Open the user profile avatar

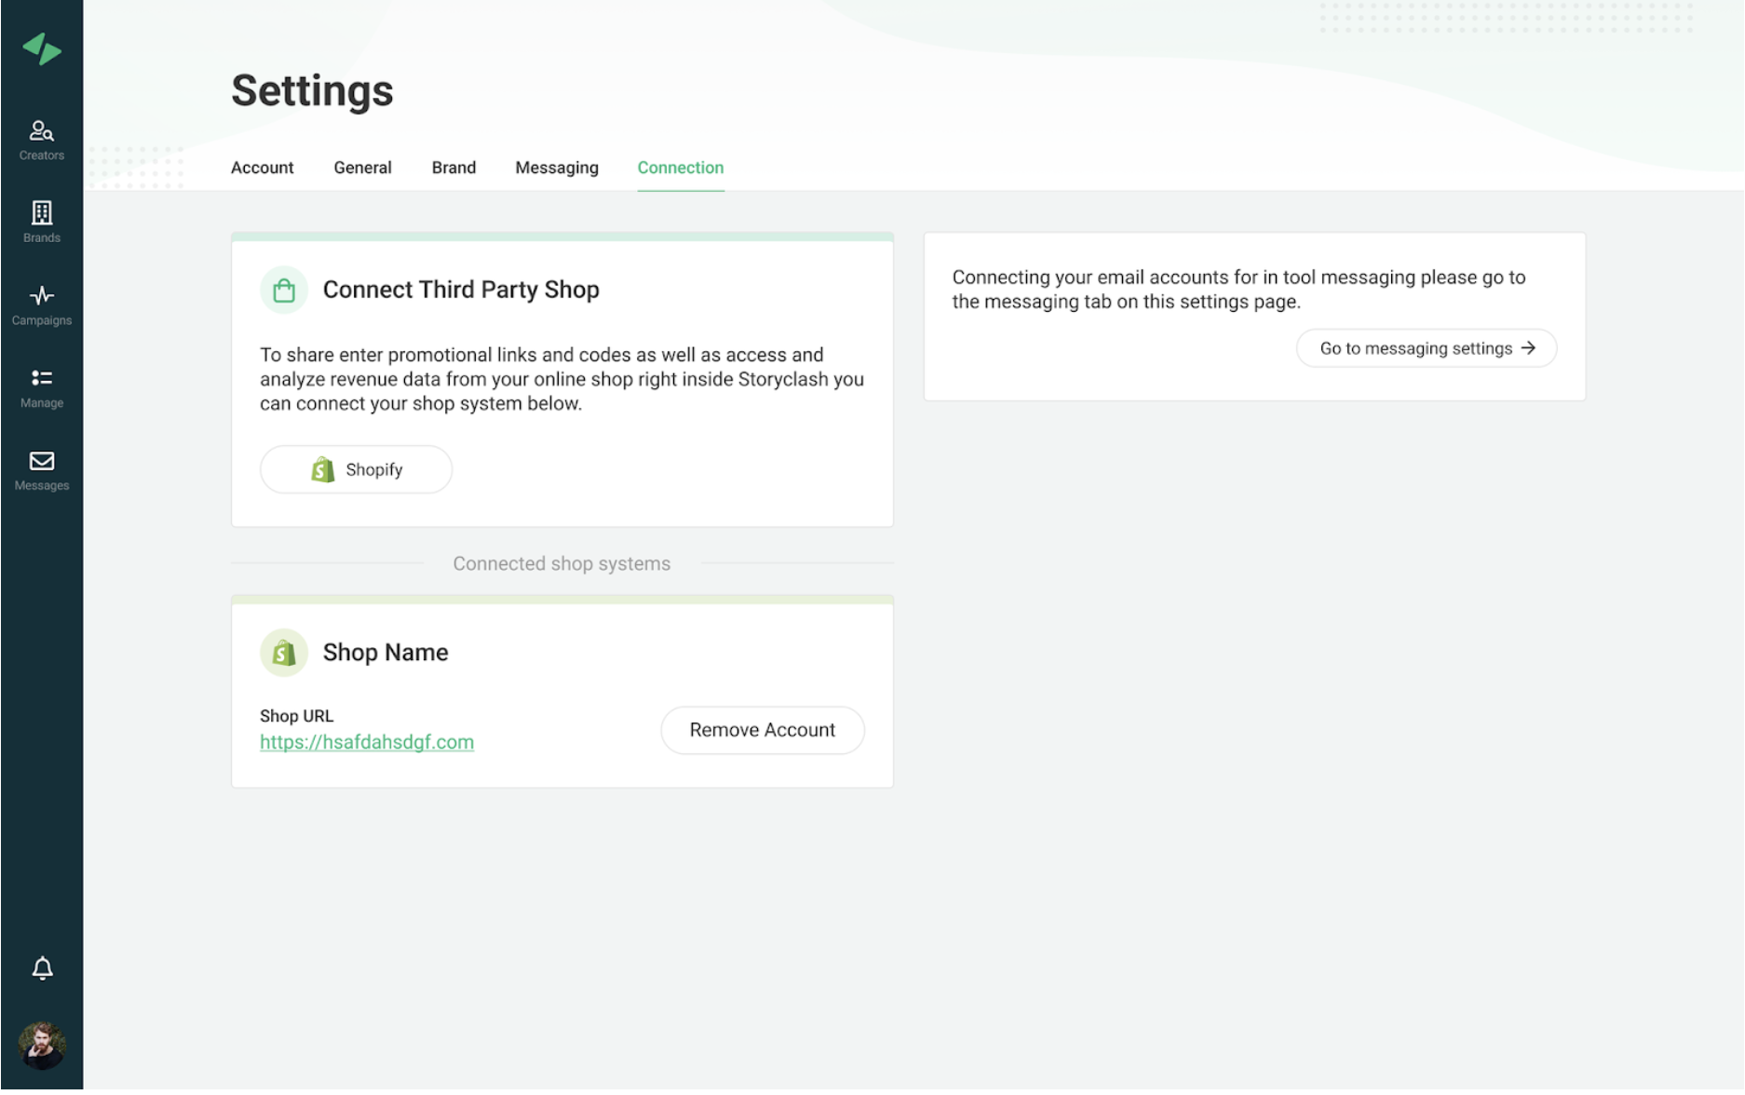coord(41,1044)
